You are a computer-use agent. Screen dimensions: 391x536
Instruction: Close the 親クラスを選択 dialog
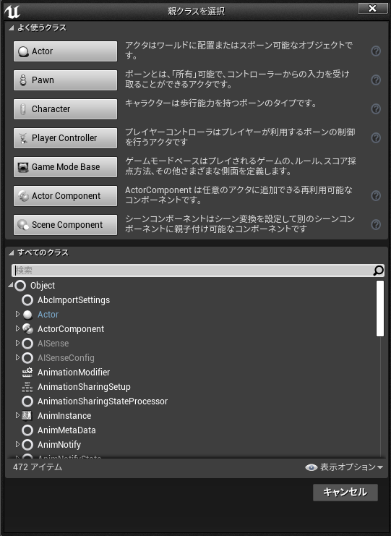tap(372, 8)
